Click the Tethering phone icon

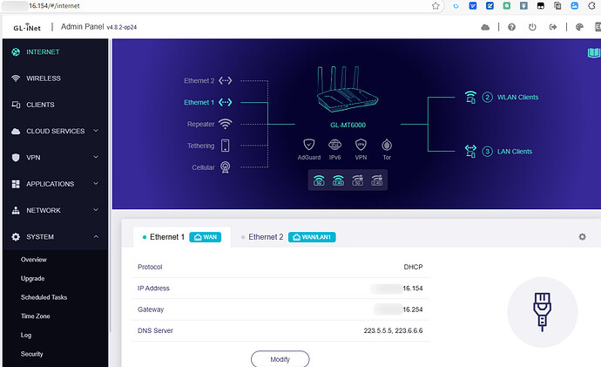(225, 146)
